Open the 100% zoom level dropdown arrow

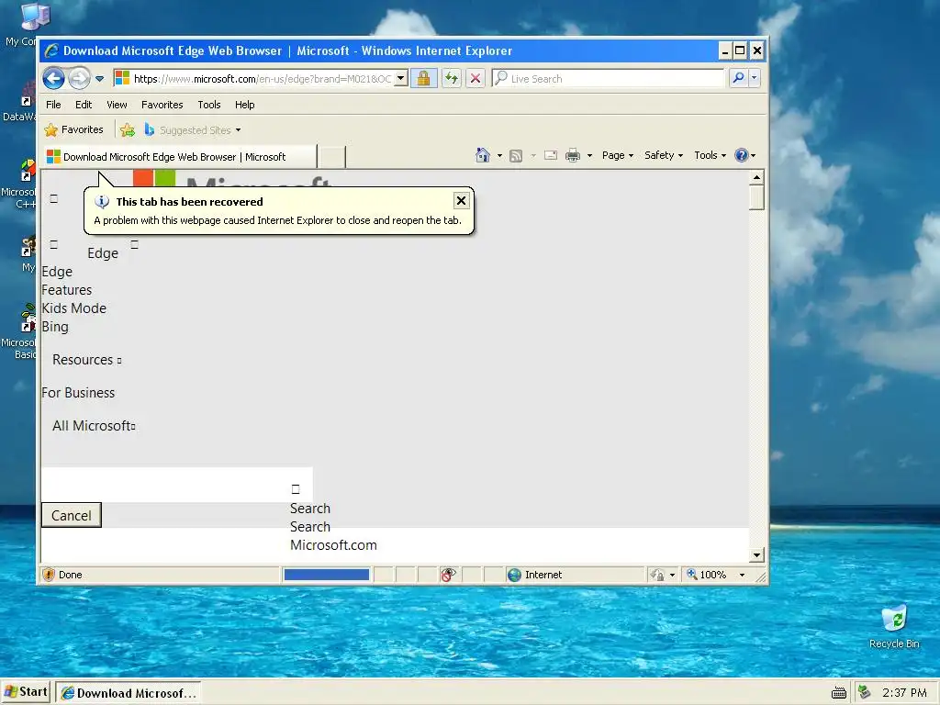click(742, 575)
